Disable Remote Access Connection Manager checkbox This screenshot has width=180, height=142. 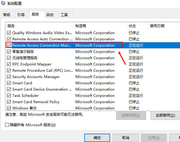9,45
